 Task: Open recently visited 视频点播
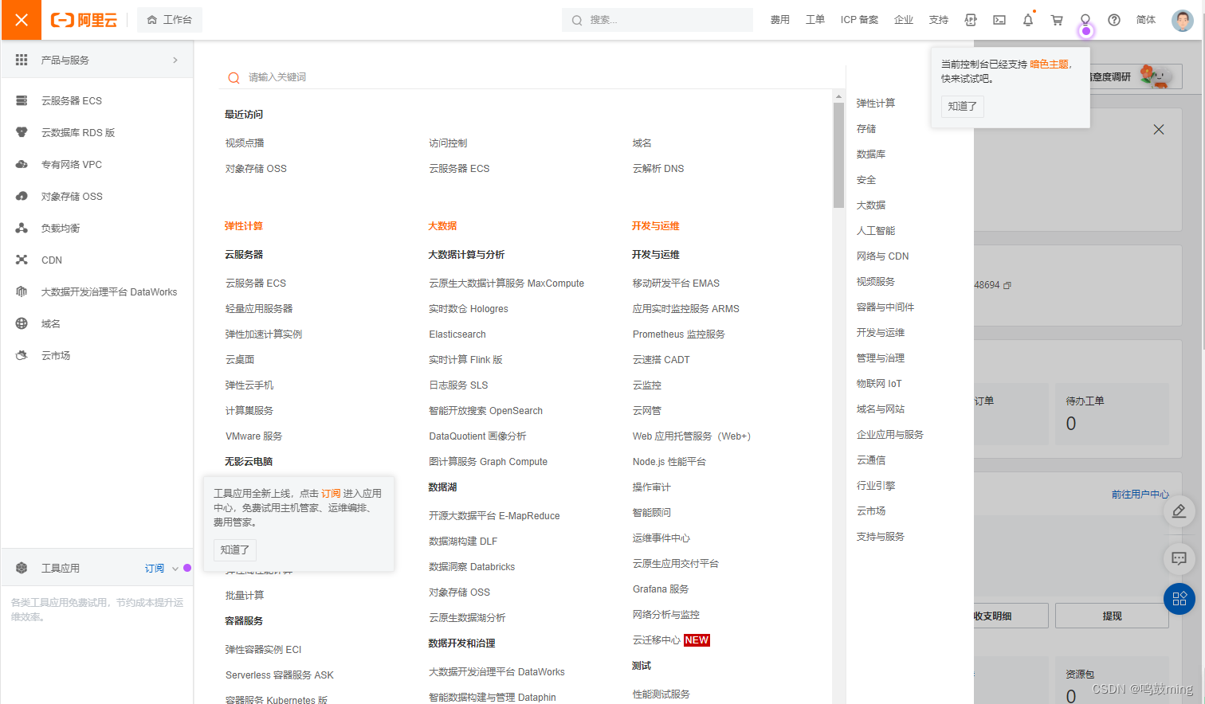[x=245, y=143]
